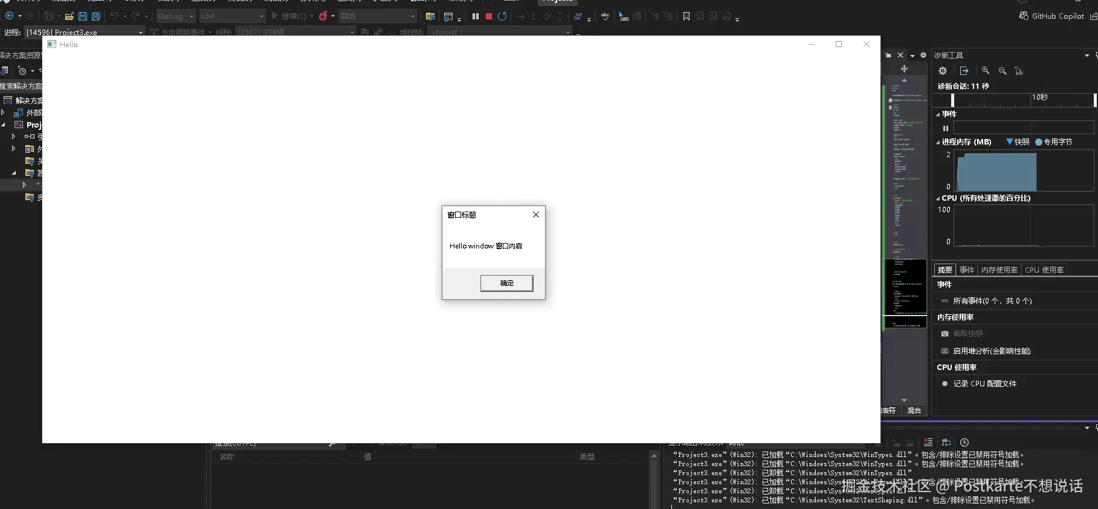Image resolution: width=1098 pixels, height=509 pixels.
Task: Toggle the 专用字节 private bytes legend
Action: (x=1039, y=142)
